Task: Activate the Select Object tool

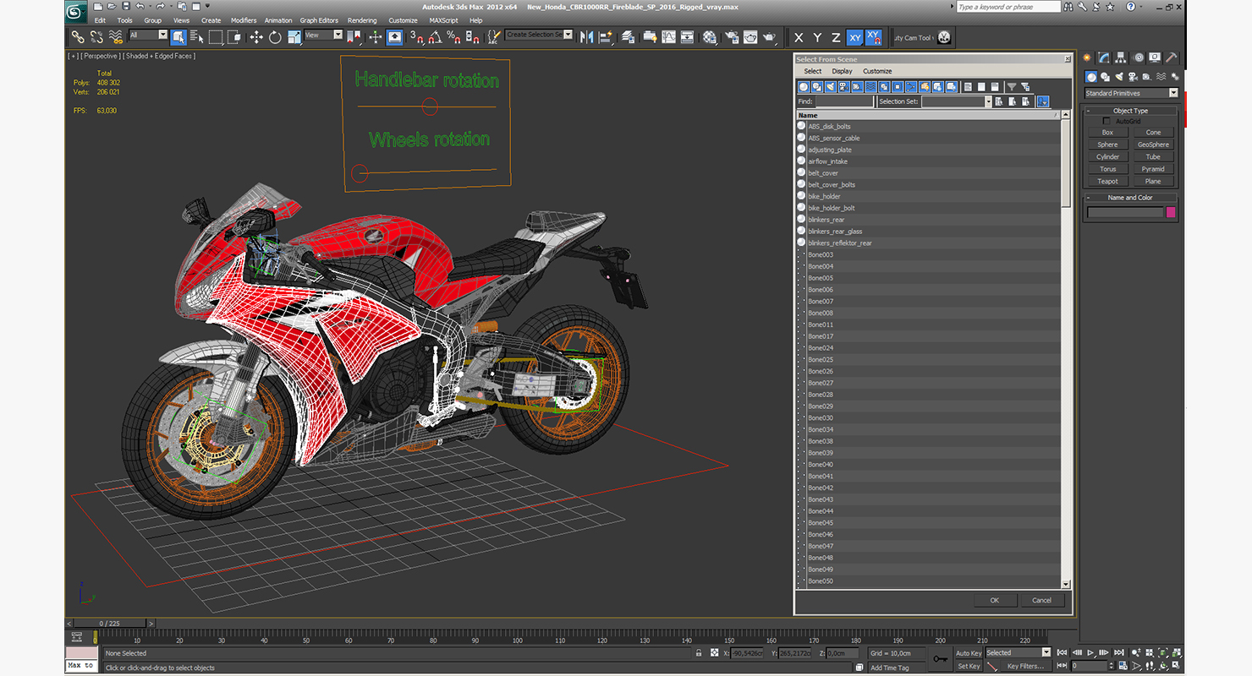Action: (x=178, y=37)
